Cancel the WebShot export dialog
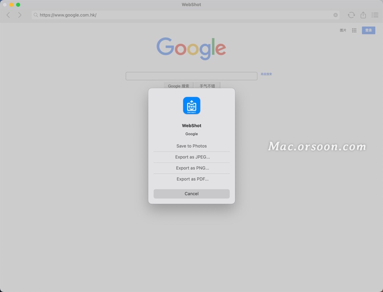The image size is (383, 292). click(192, 194)
